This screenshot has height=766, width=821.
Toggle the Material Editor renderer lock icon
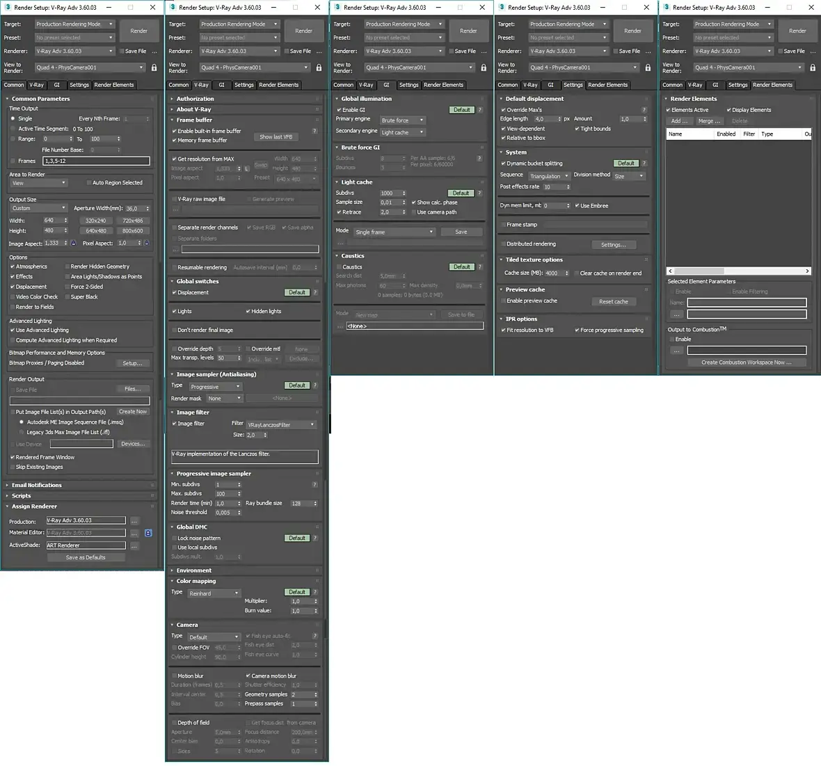click(x=148, y=532)
